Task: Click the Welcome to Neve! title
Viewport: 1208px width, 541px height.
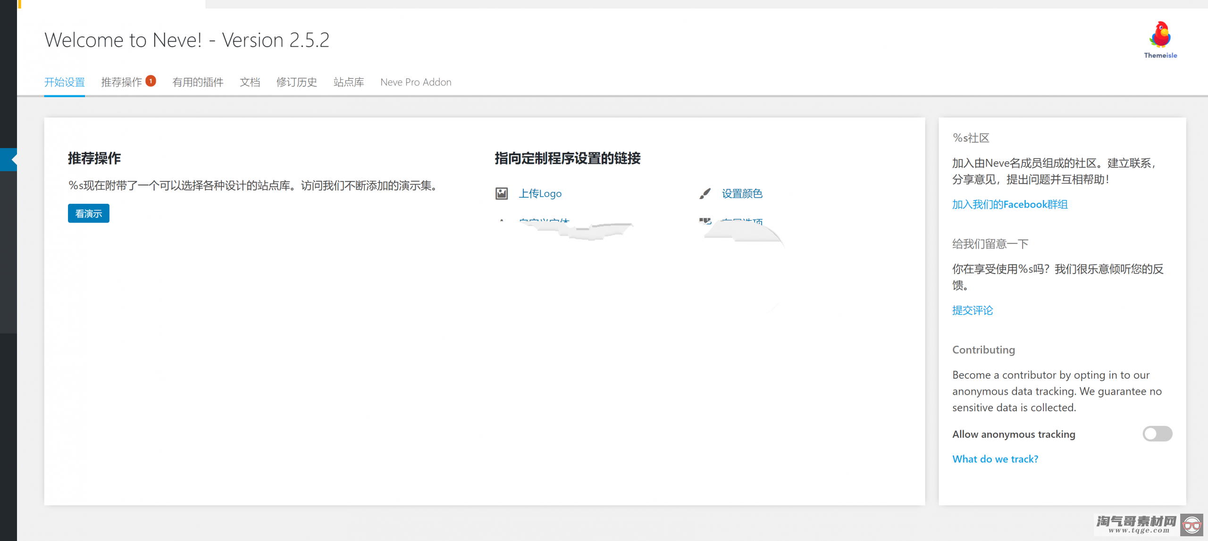Action: 187,40
